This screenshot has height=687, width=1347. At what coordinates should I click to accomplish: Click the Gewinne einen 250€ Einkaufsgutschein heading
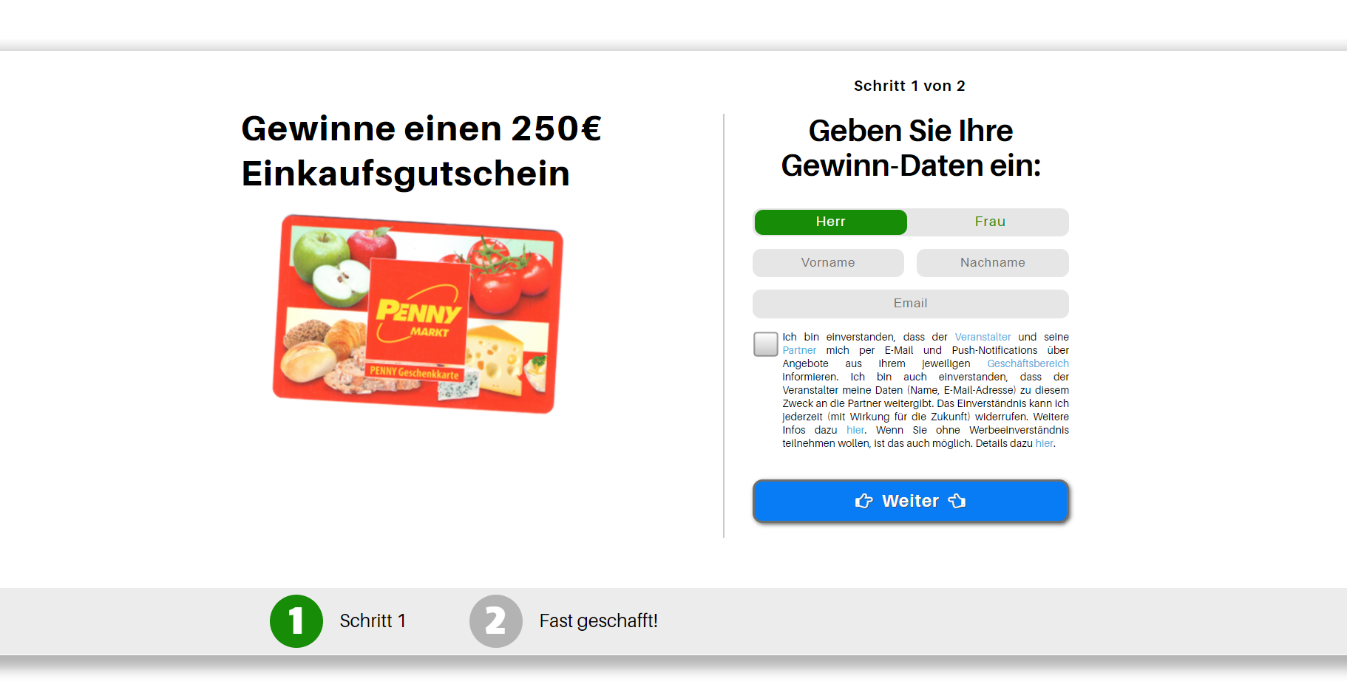coord(421,151)
